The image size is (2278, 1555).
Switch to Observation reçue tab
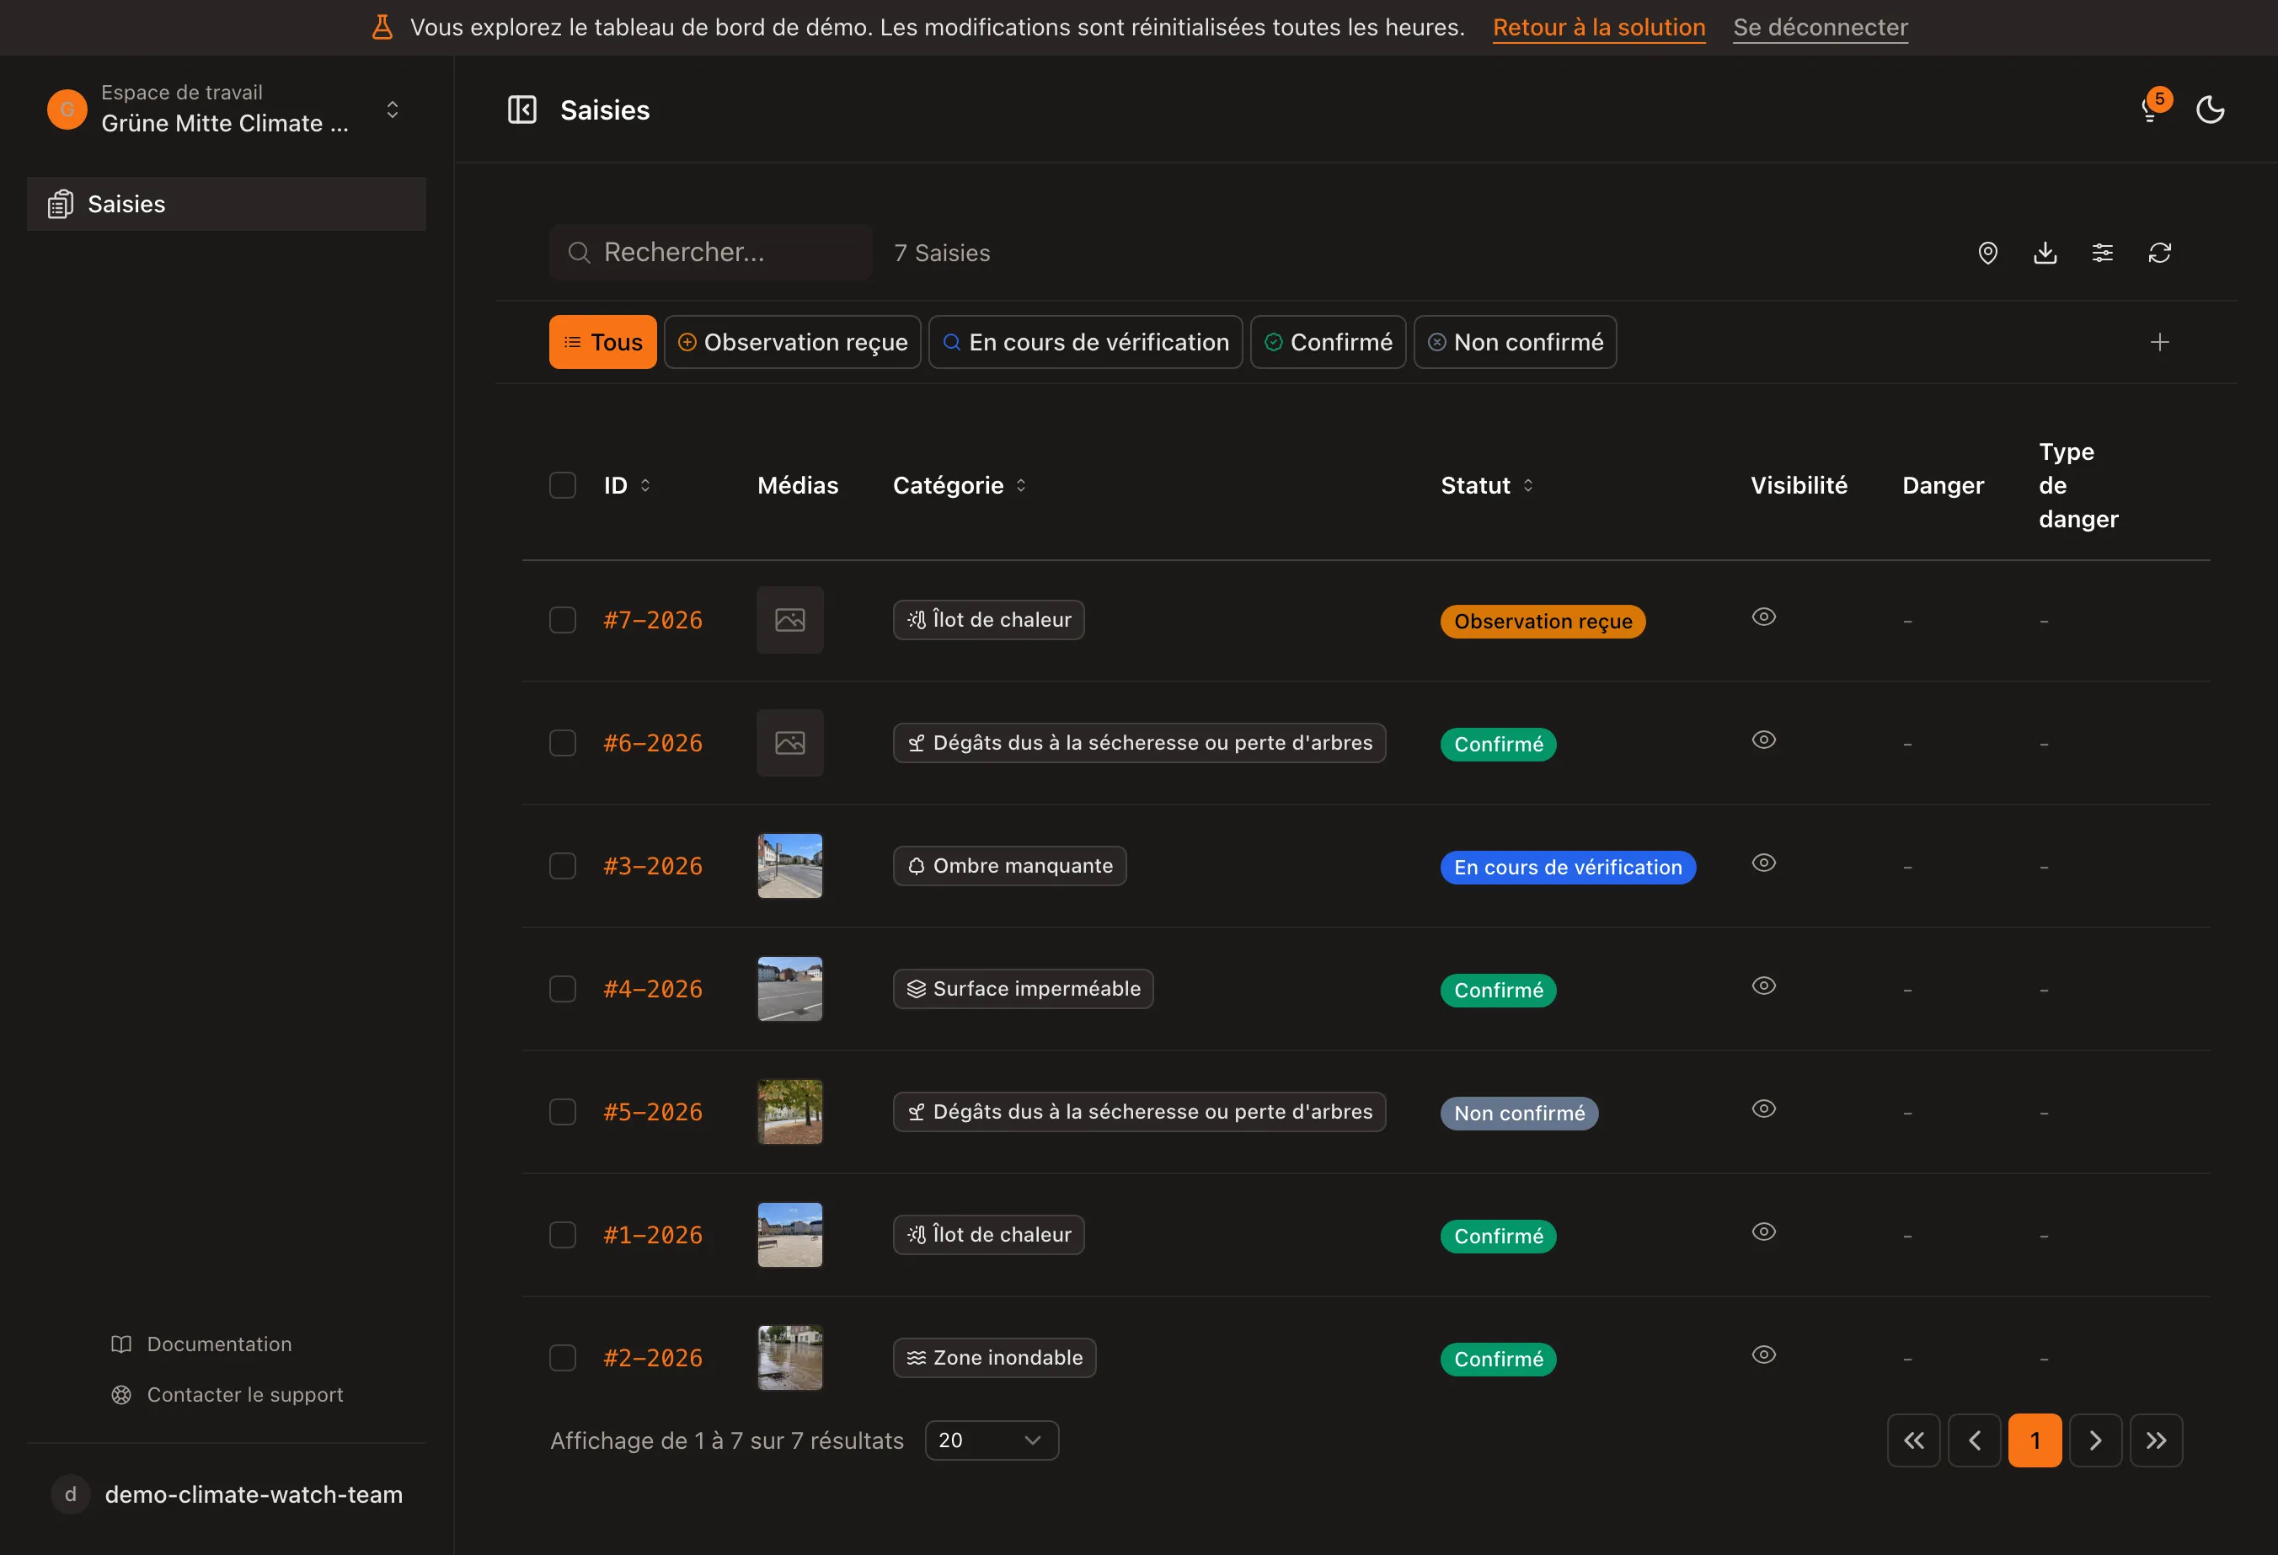792,342
